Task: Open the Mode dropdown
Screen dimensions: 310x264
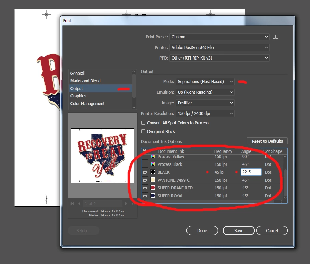Action: 205,82
